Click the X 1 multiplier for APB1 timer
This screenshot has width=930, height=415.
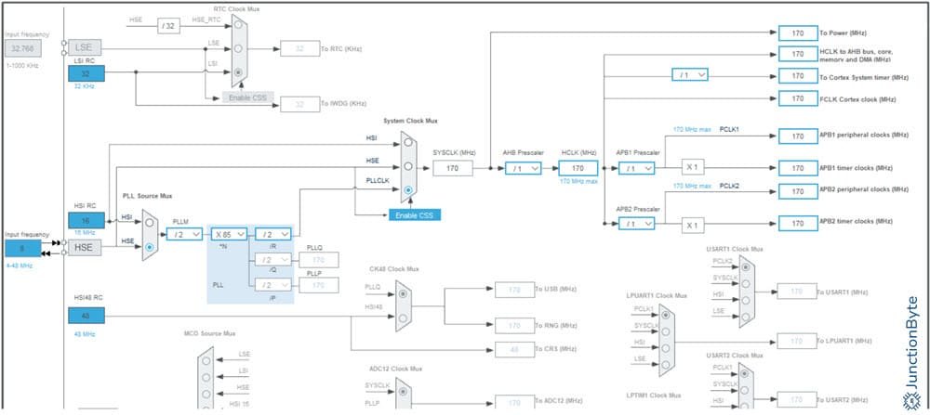(693, 167)
